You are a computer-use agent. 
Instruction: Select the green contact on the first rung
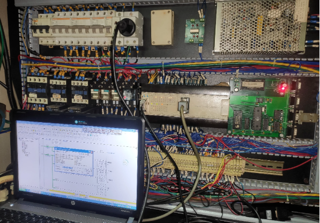[47, 146]
